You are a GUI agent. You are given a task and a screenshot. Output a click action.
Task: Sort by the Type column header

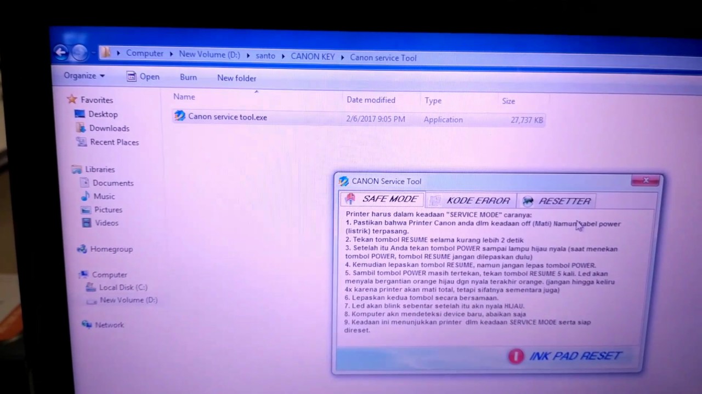click(x=433, y=101)
